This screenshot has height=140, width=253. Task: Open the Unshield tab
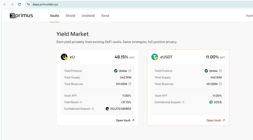[x=88, y=16]
